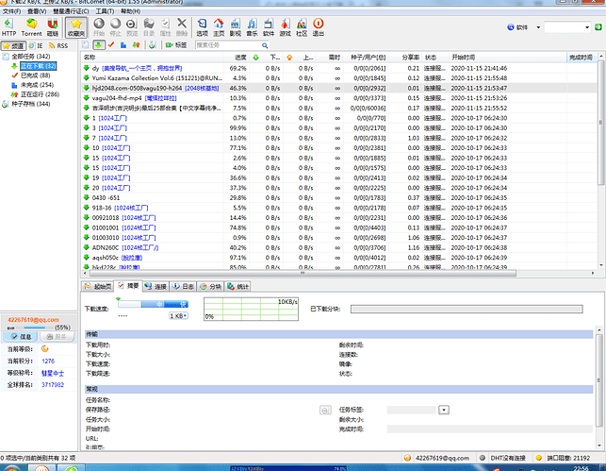Image resolution: width=606 pixels, height=471 pixels.
Task: Toggle the completed filter red checkmark
Action: point(111,45)
